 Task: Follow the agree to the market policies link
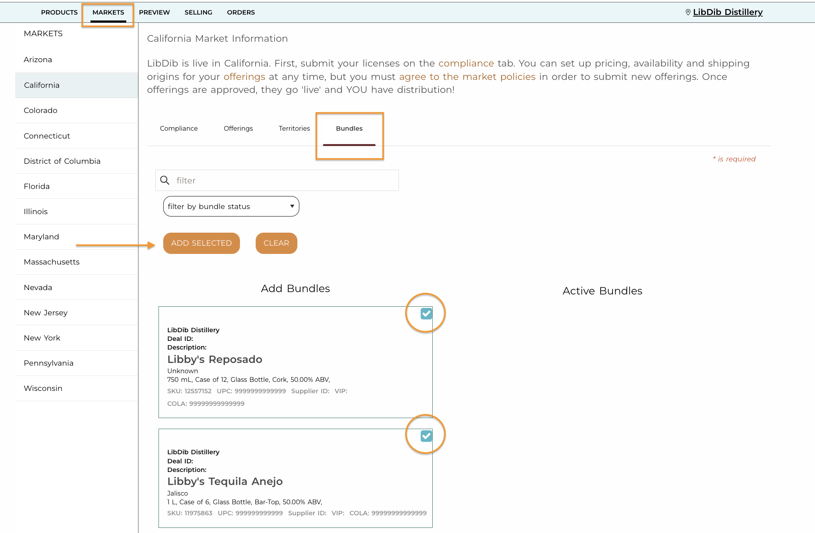click(x=467, y=77)
